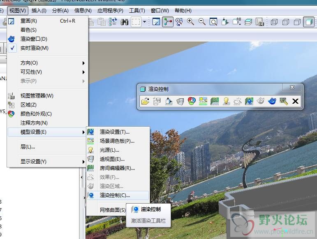Click the open scene folder icon in render control
Viewport: 317px width, 239px height.
(x=146, y=101)
